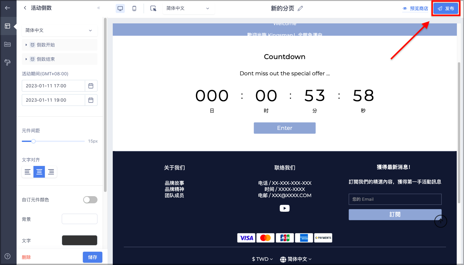Viewport: 464px width, 265px height.
Task: Open the help question mark icon
Action: (x=7, y=256)
